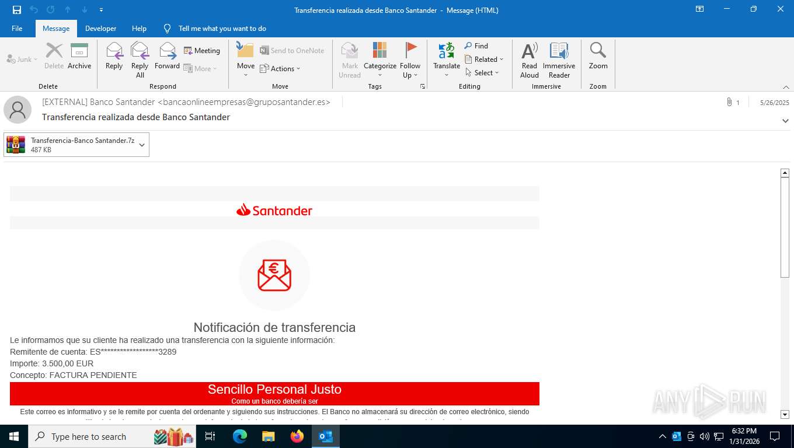Expand the Related dropdown

click(484, 59)
